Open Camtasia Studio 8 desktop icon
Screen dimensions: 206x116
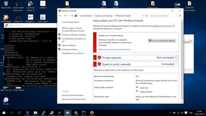click(x=31, y=6)
